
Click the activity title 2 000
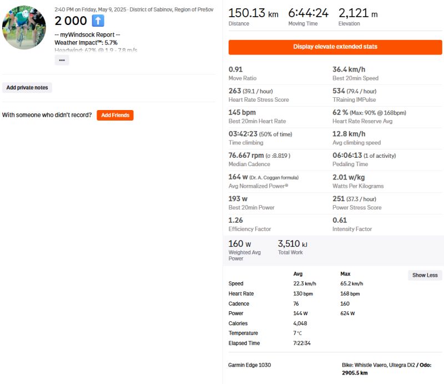pyautogui.click(x=71, y=21)
